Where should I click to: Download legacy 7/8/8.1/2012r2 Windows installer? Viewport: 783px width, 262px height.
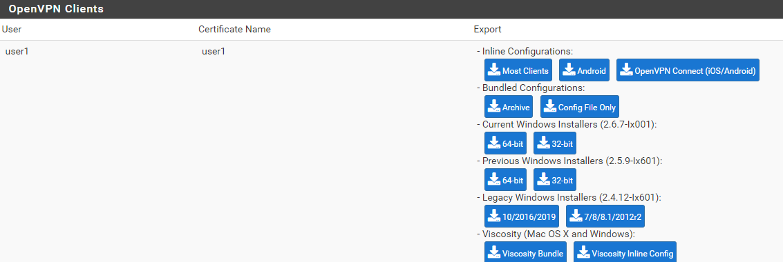pos(605,216)
